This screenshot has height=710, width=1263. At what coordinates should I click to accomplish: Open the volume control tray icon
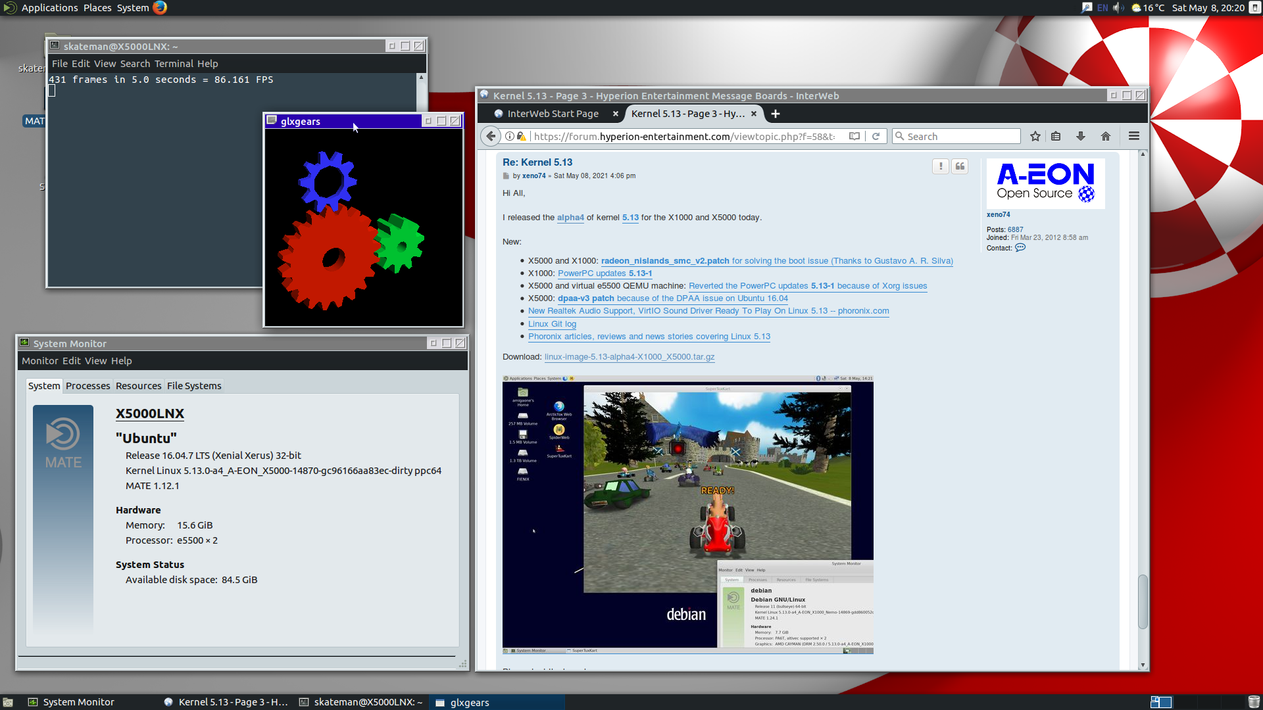1118,8
